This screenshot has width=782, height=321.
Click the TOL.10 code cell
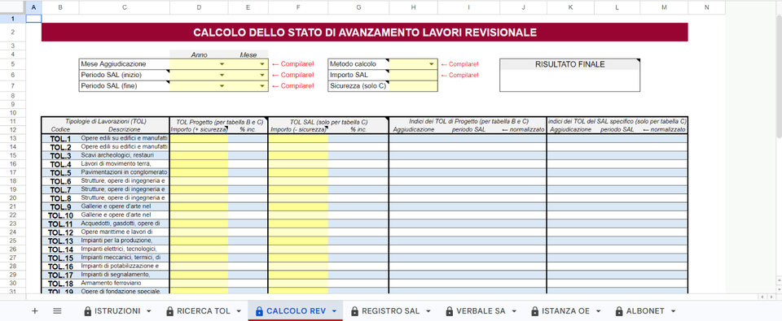coord(60,215)
